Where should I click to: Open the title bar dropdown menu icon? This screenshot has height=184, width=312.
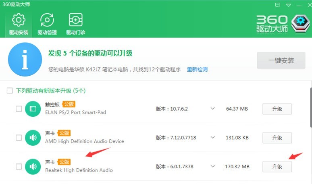[288, 5]
